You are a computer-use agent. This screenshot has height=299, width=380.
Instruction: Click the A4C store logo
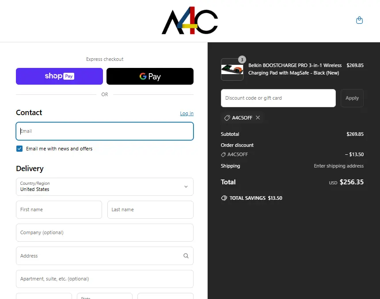(190, 21)
